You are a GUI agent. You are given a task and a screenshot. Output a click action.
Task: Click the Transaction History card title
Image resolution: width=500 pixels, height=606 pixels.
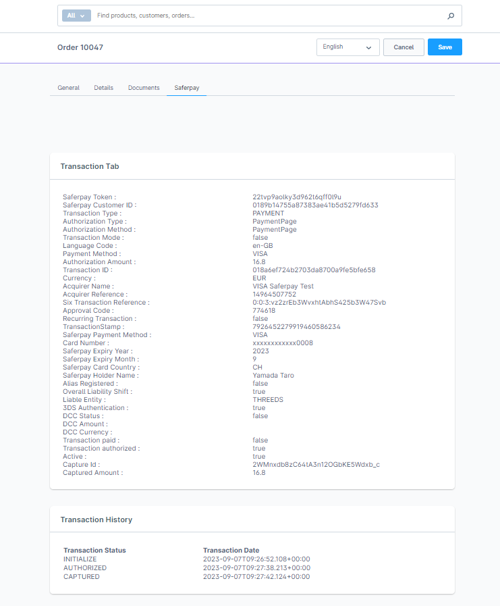96,520
